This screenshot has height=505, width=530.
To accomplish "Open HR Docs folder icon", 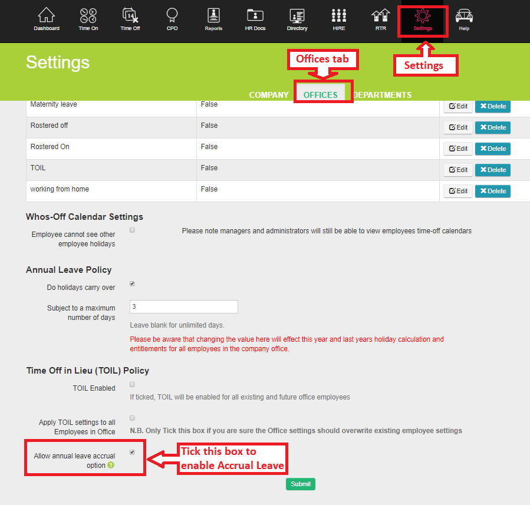I will pos(255,19).
